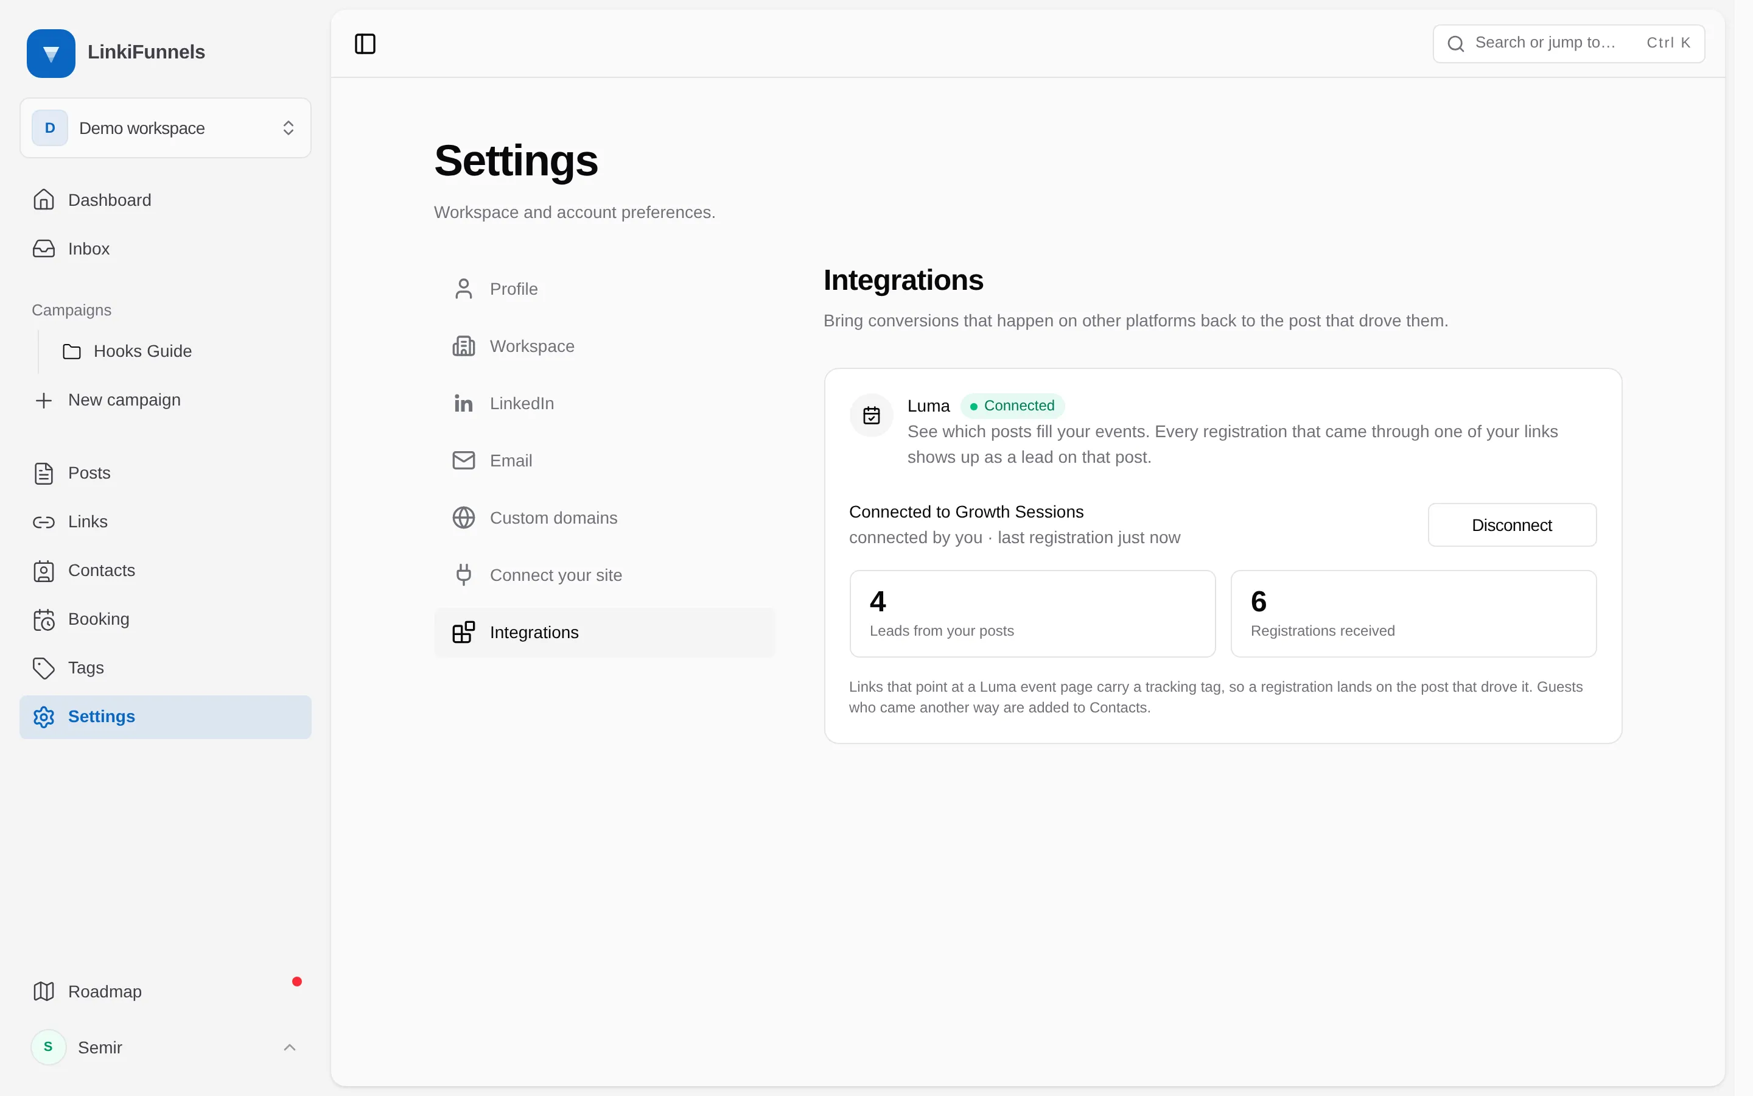Click the LinkedIn logo icon
Viewport: 1753px width, 1096px height.
pos(464,403)
